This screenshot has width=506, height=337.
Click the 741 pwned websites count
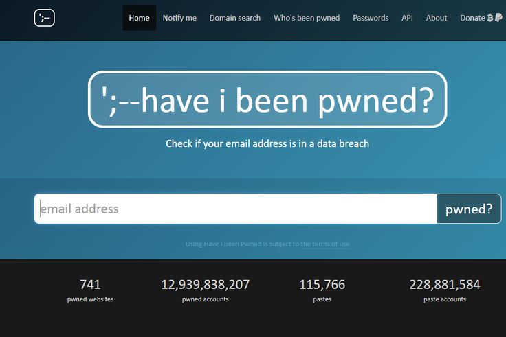pos(90,284)
